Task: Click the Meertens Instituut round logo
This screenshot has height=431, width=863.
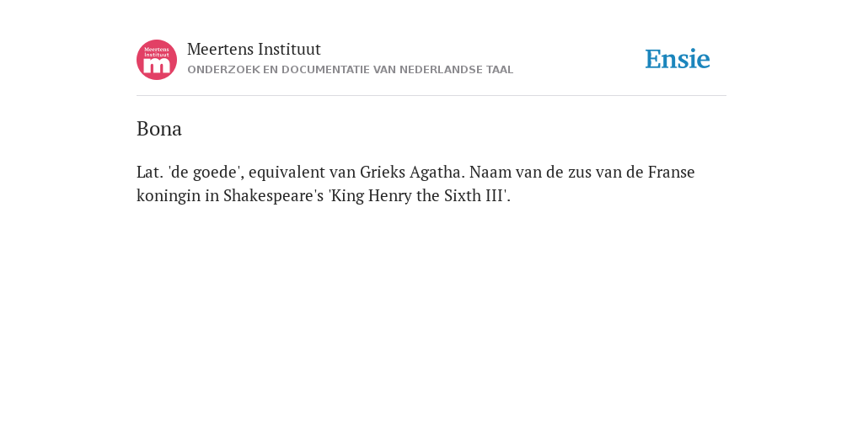Action: 157,60
